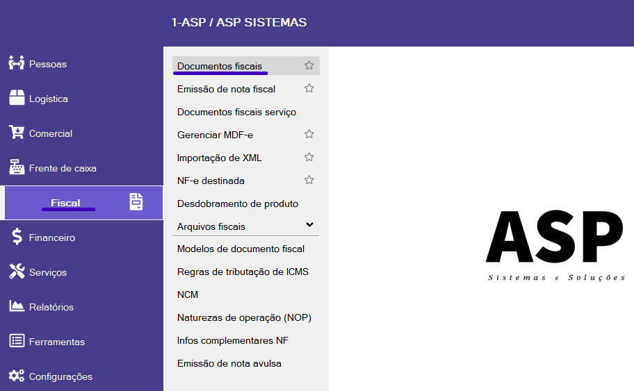Go to Regras de tributação de ICMS

243,272
